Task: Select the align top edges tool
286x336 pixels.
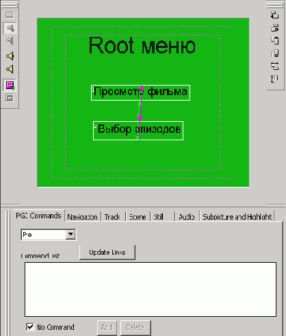Action: click(x=275, y=40)
